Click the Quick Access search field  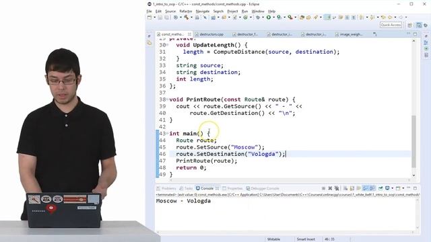click(x=391, y=25)
